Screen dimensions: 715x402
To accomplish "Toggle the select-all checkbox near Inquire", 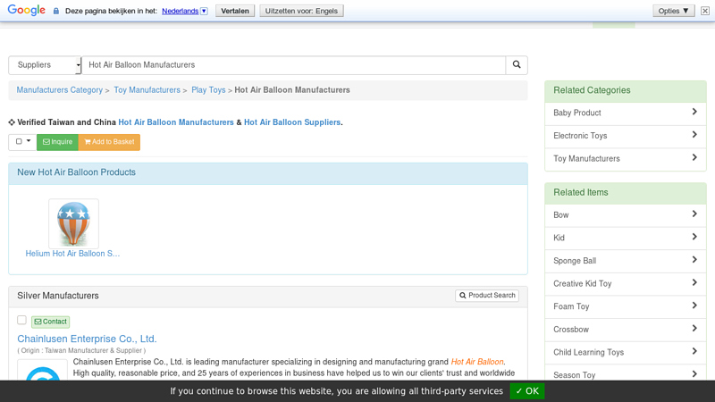I will [x=19, y=141].
